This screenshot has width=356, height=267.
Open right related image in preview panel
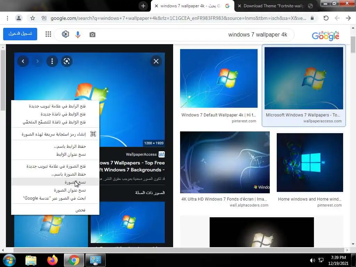pyautogui.click(x=128, y=222)
